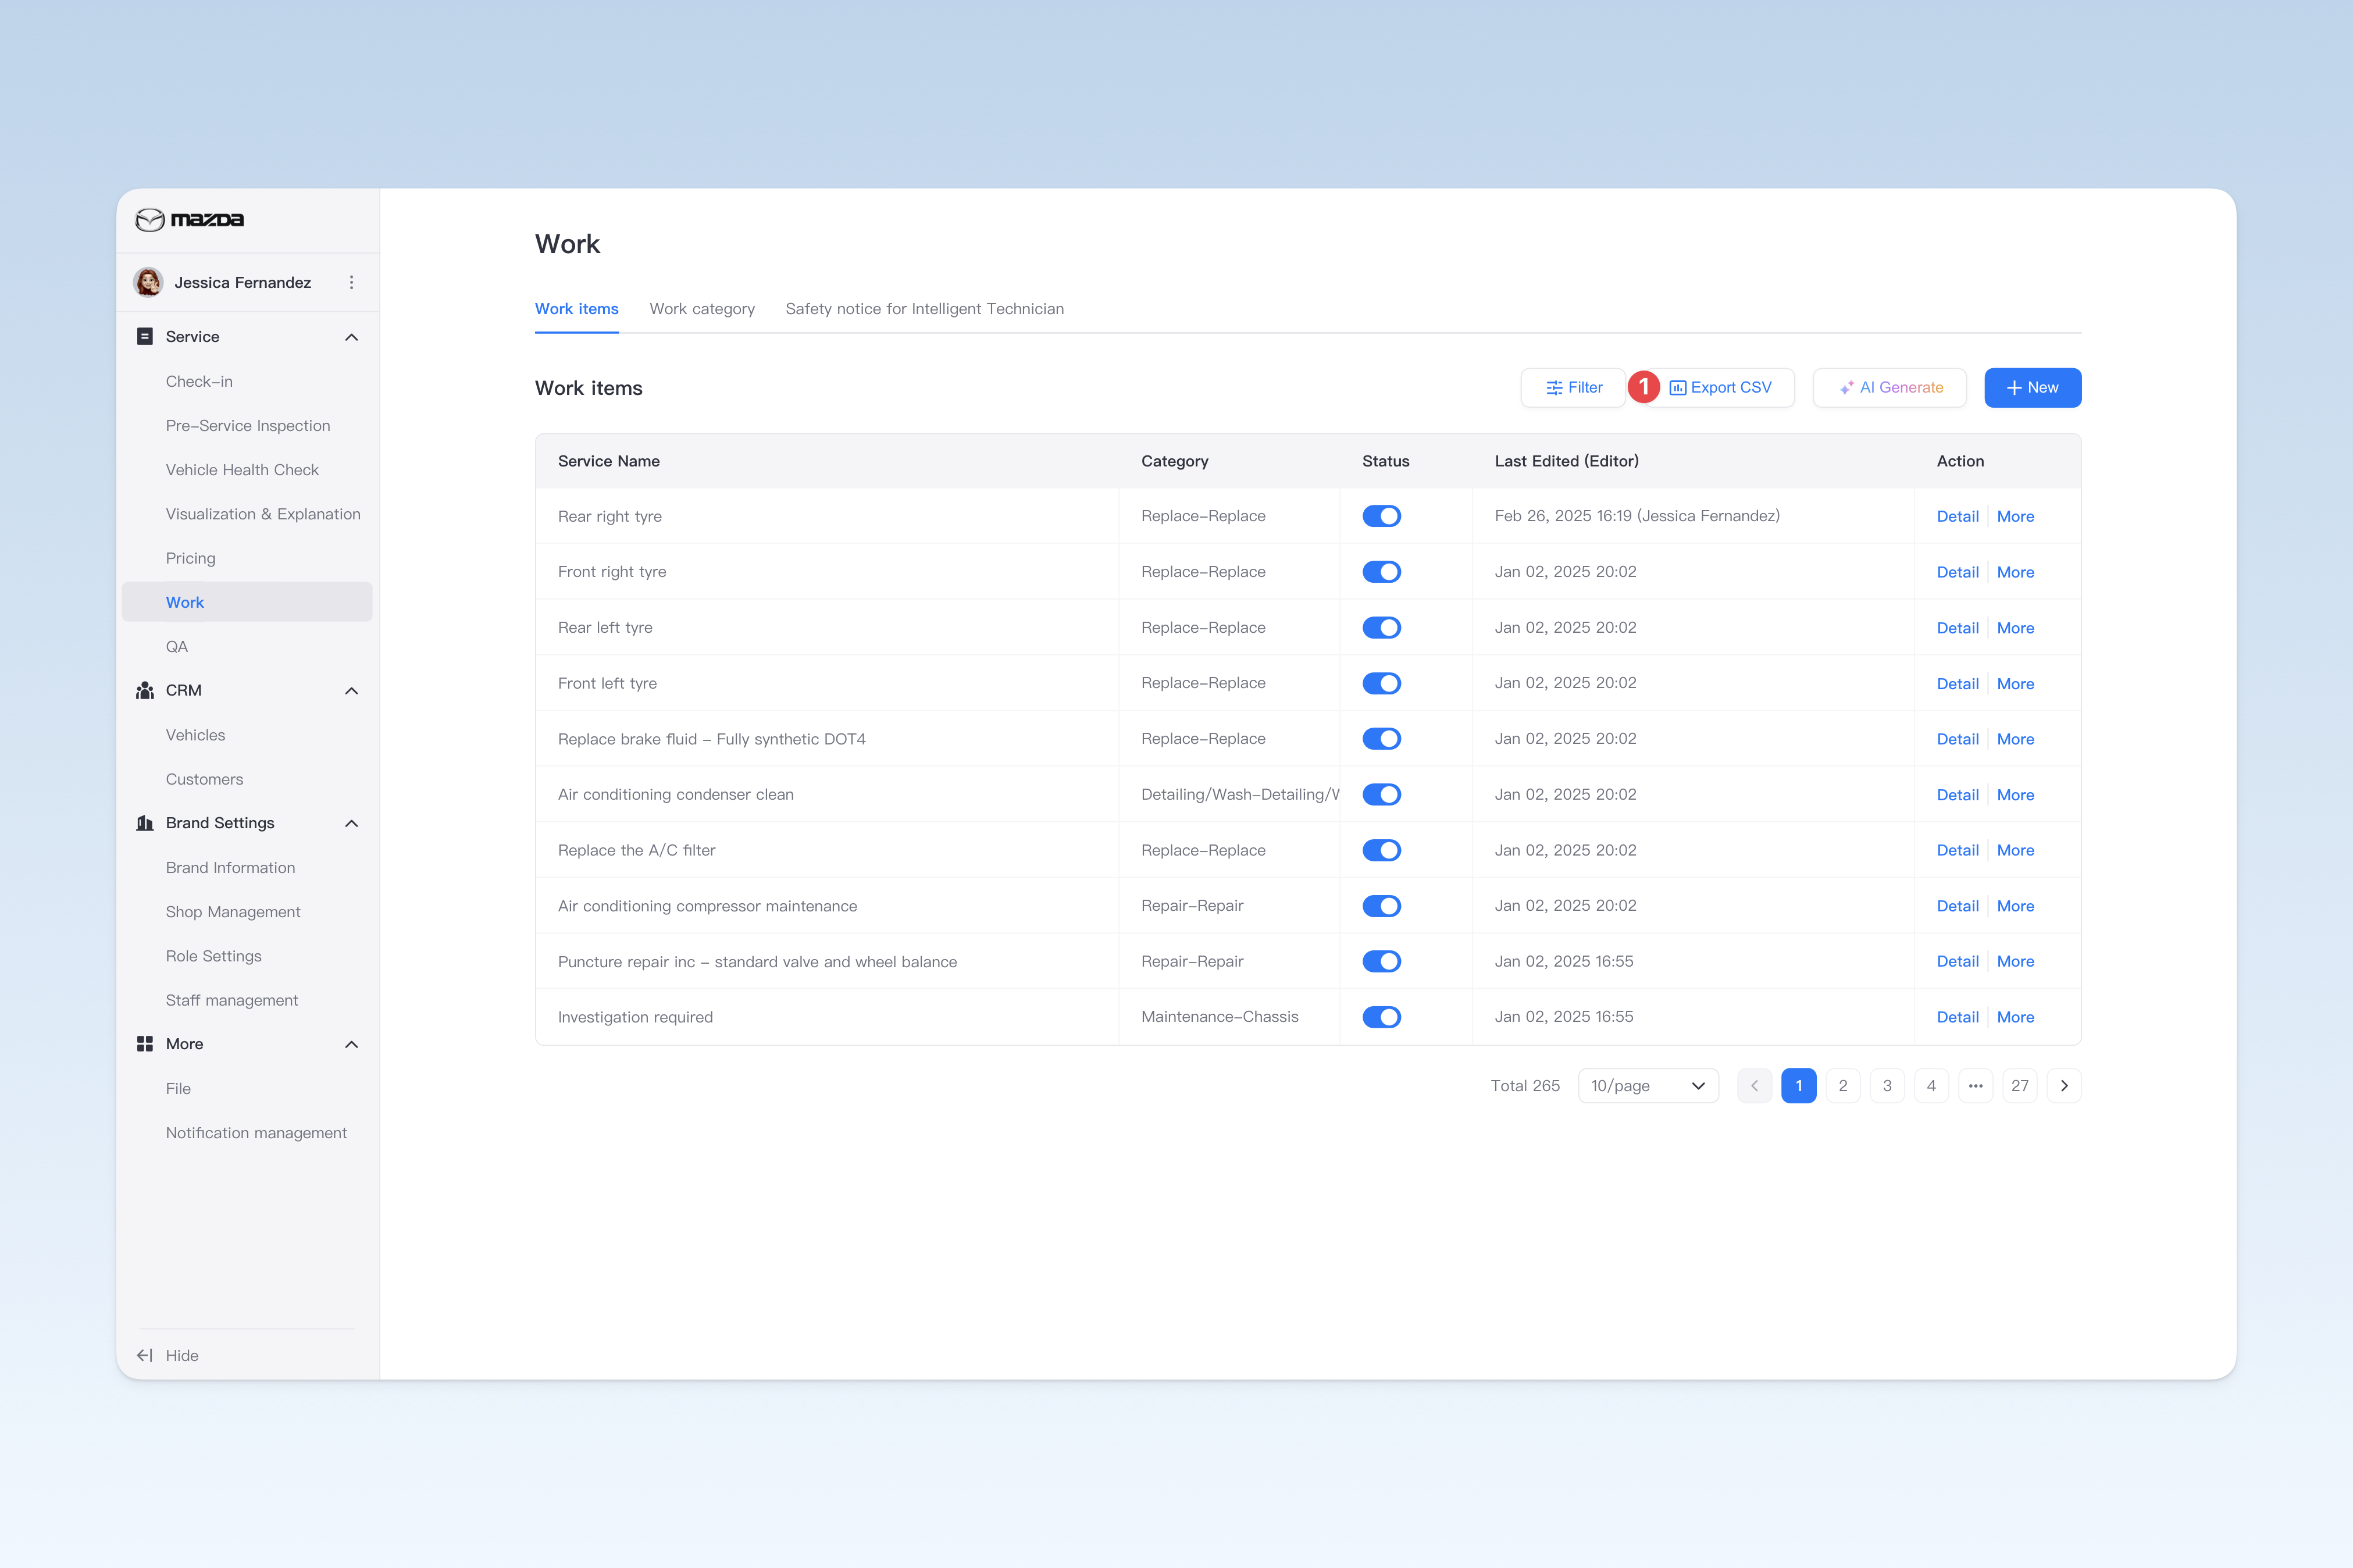
Task: Export work items as CSV
Action: [x=1720, y=388]
